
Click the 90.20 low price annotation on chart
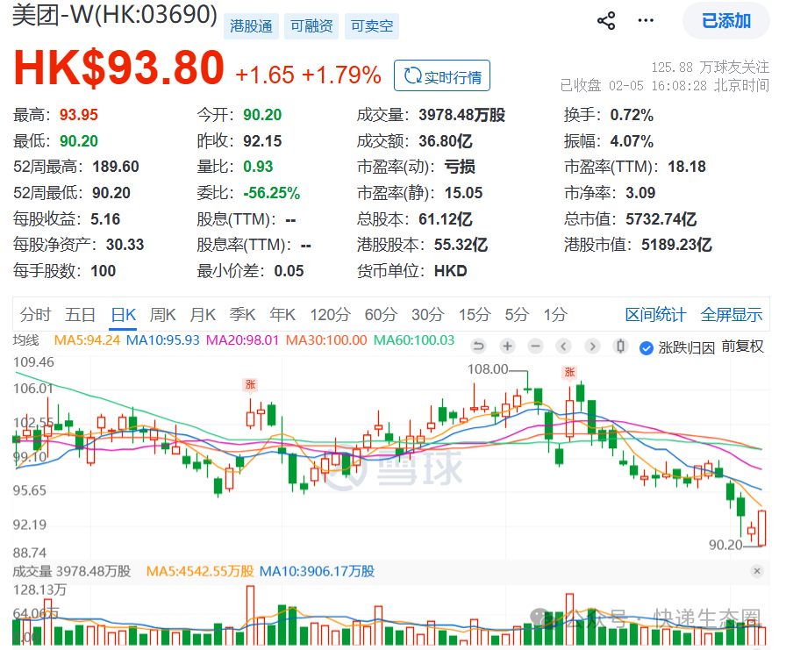coord(725,545)
